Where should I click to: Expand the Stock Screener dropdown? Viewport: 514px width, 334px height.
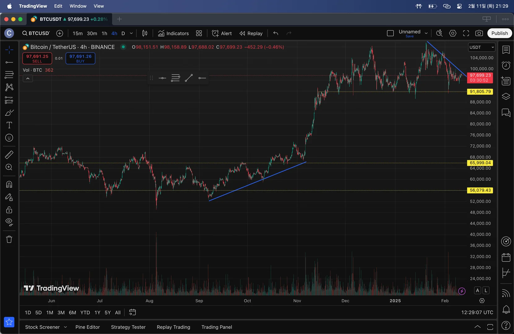(65, 327)
